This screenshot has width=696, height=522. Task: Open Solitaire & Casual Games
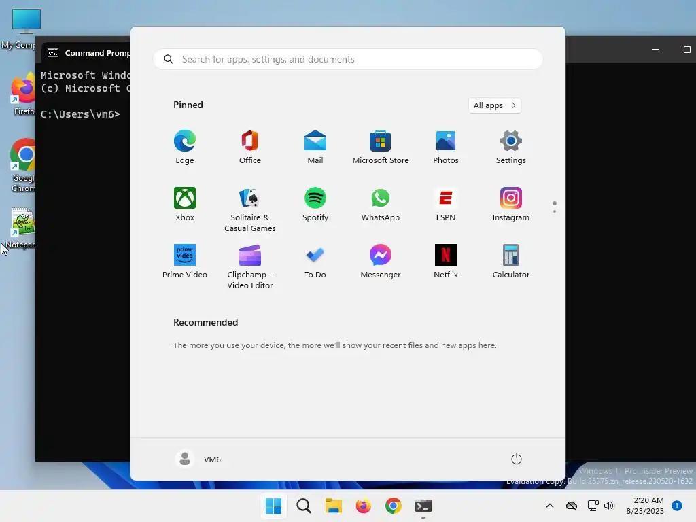pos(250,209)
